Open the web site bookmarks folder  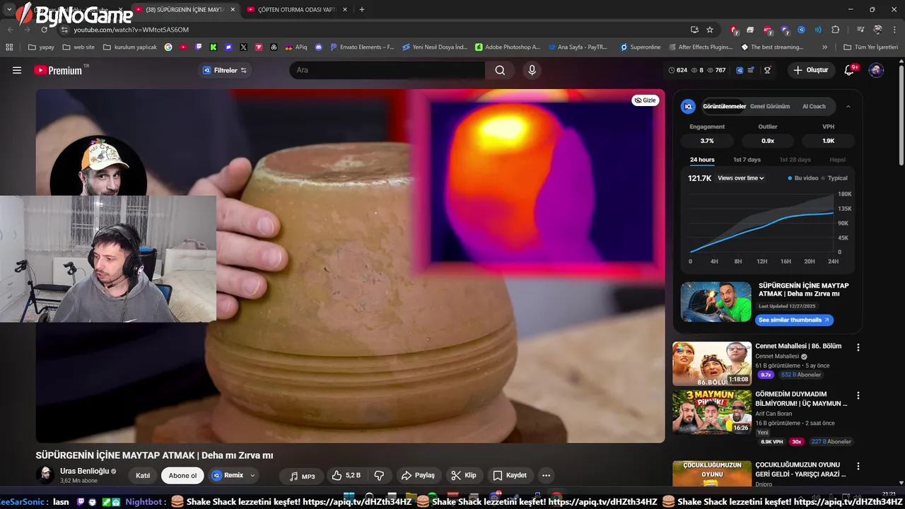coord(78,47)
